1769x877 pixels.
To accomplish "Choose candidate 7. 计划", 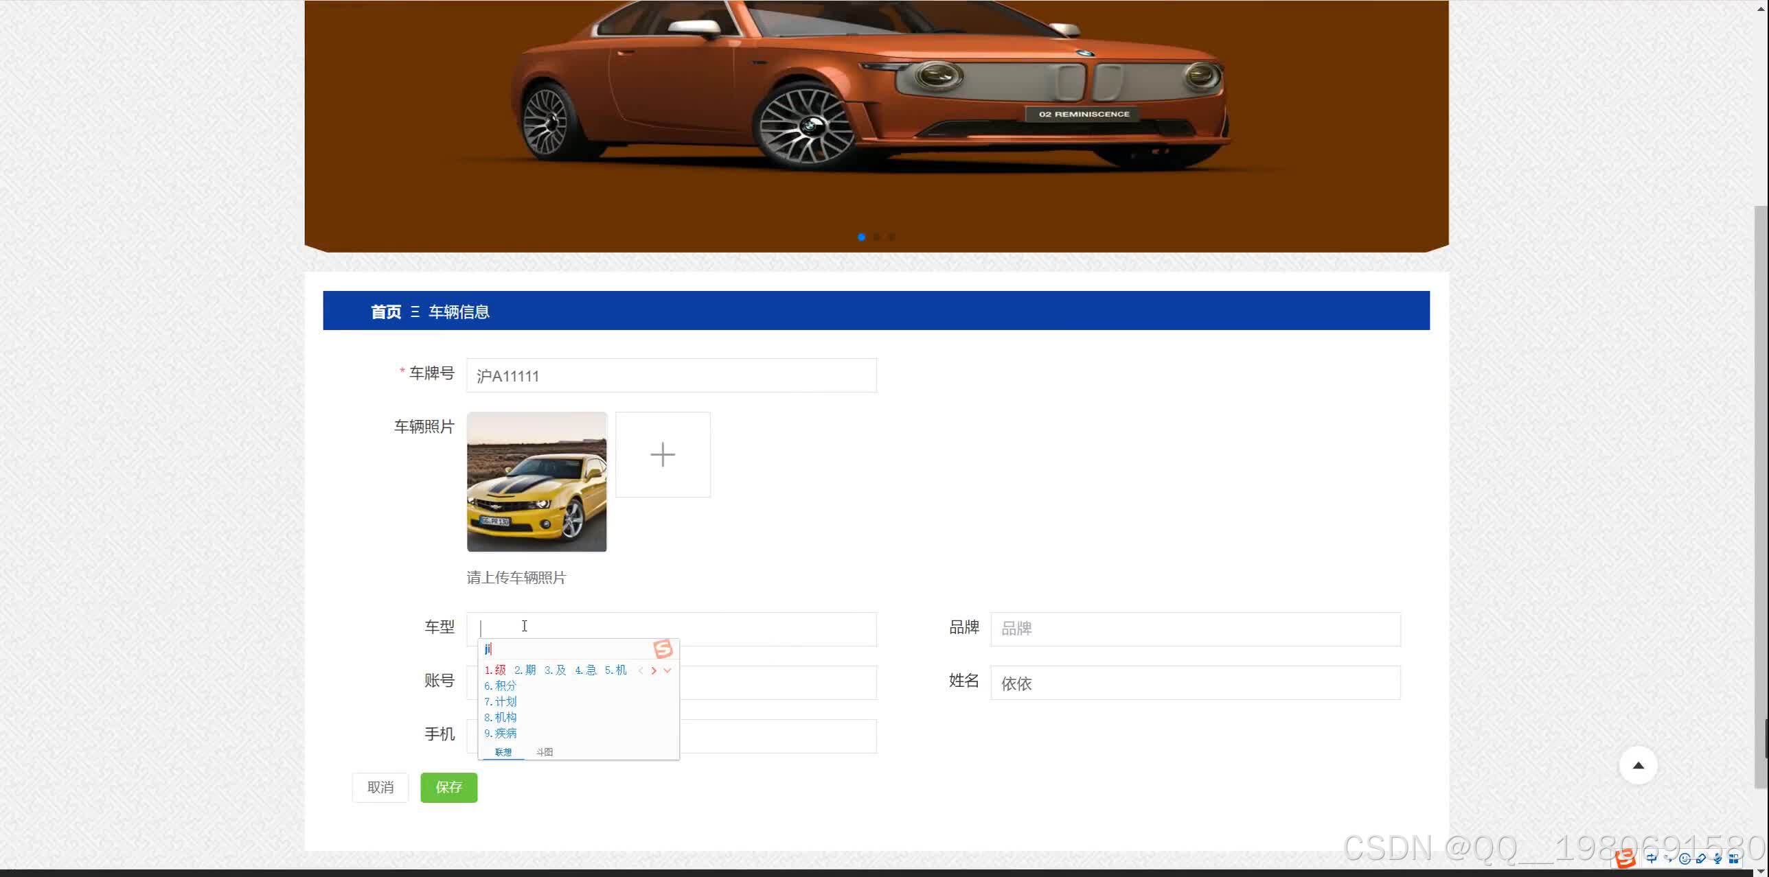I will [x=501, y=701].
